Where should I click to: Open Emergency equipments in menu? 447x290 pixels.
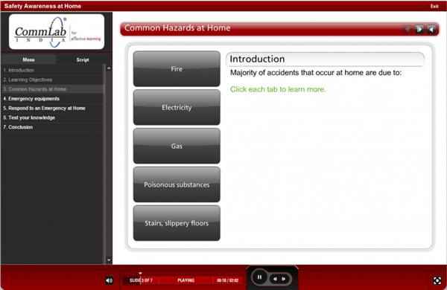pyautogui.click(x=53, y=99)
